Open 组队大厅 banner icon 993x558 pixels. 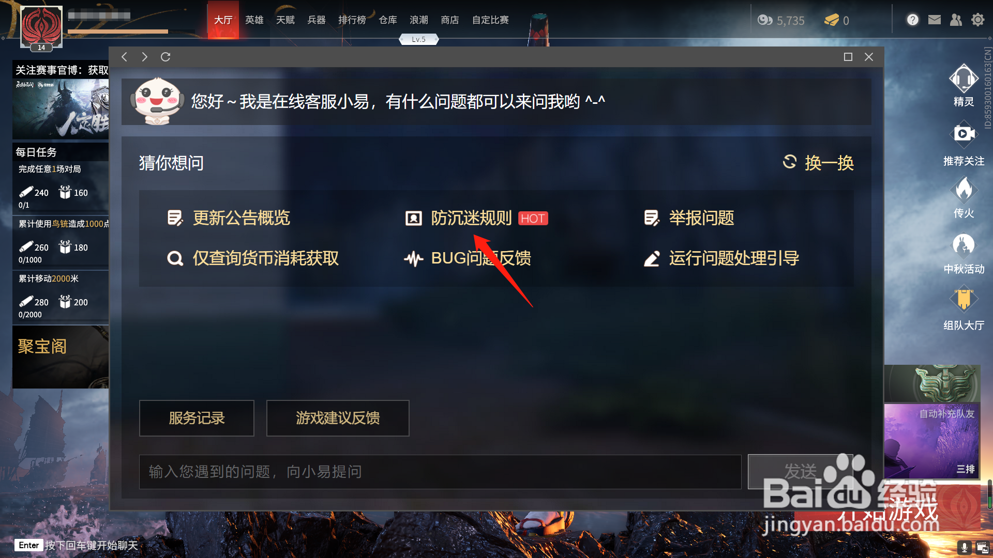point(964,300)
